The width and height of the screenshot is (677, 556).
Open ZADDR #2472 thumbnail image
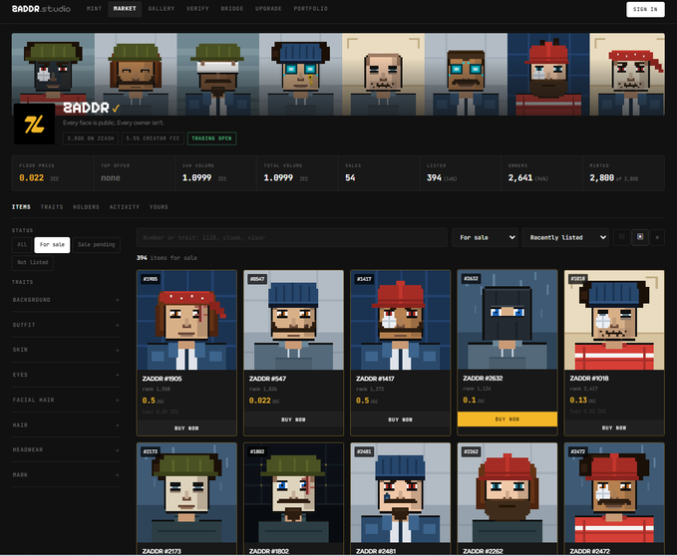pyautogui.click(x=614, y=492)
